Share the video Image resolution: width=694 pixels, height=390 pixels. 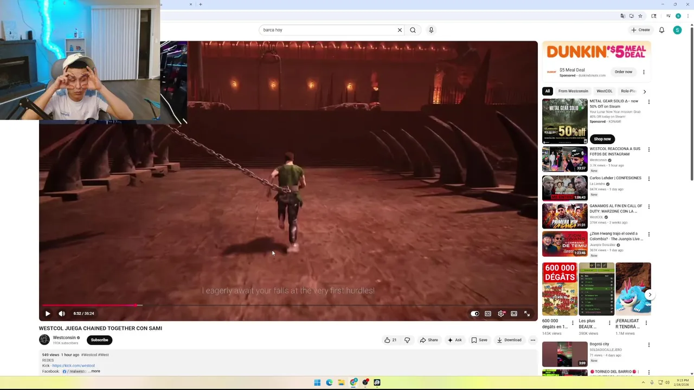tap(429, 340)
